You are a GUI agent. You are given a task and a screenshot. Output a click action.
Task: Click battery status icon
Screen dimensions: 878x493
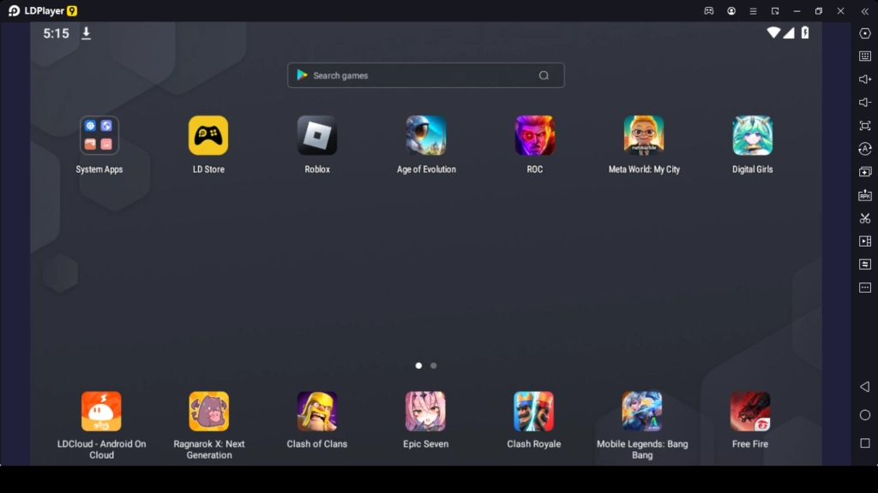[805, 33]
